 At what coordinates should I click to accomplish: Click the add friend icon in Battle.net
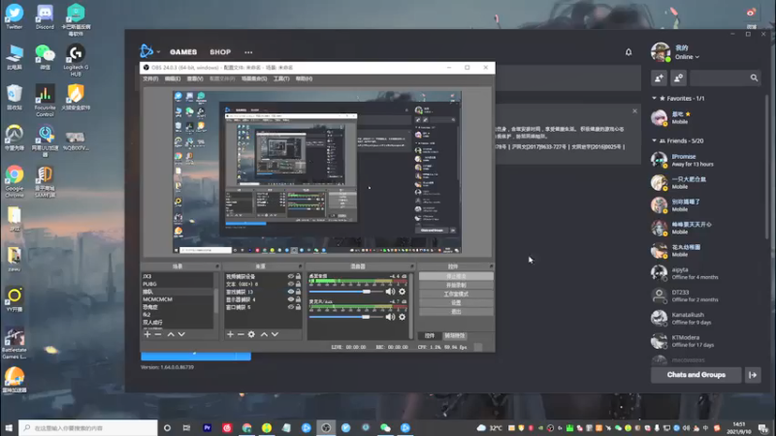pos(660,78)
